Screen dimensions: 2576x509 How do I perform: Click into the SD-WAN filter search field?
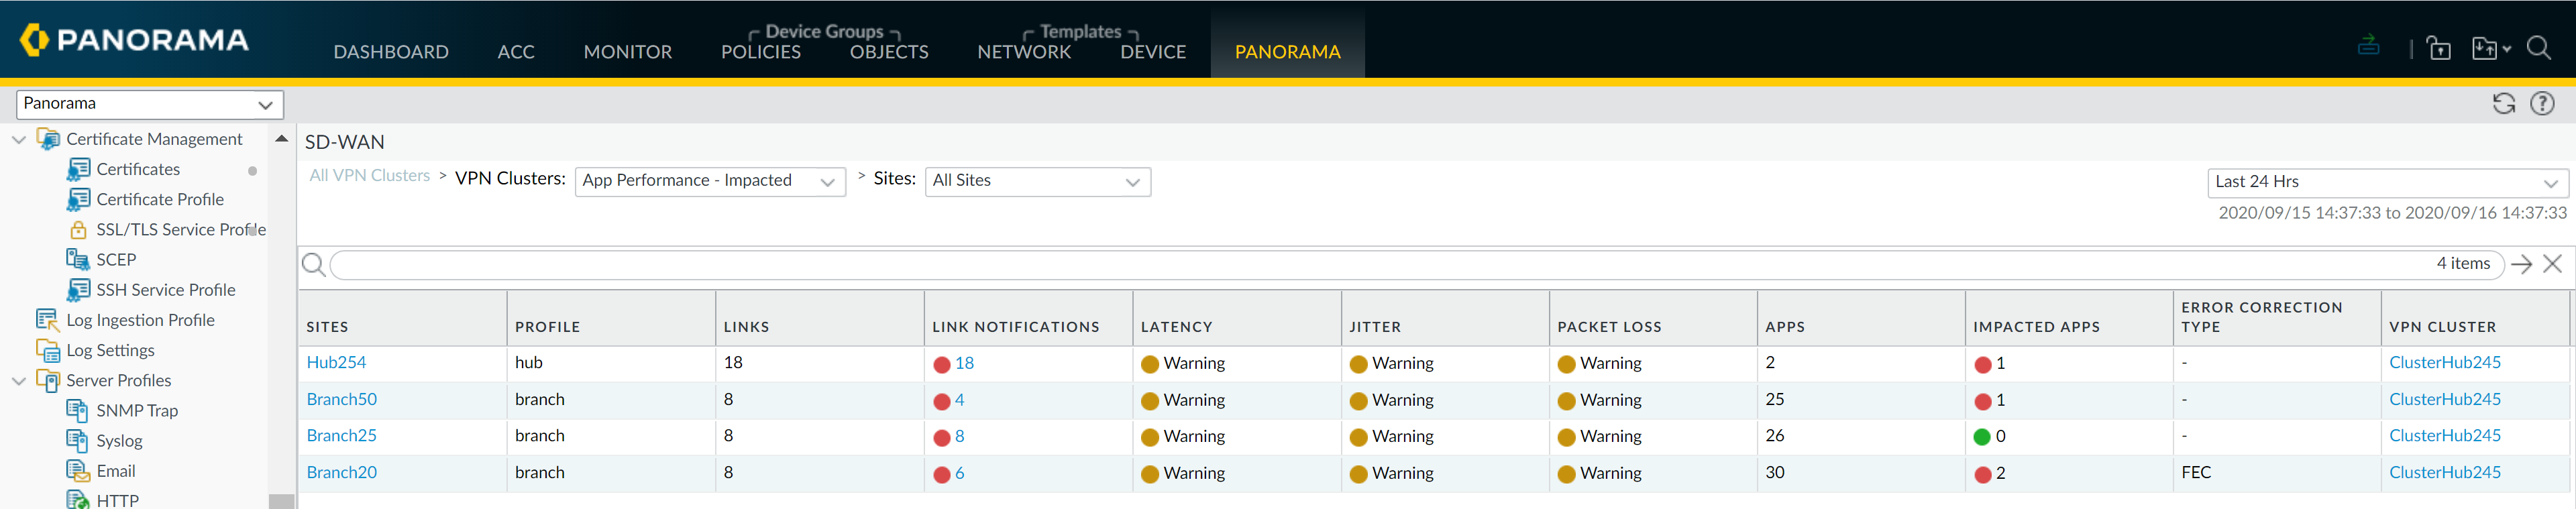point(1380,265)
